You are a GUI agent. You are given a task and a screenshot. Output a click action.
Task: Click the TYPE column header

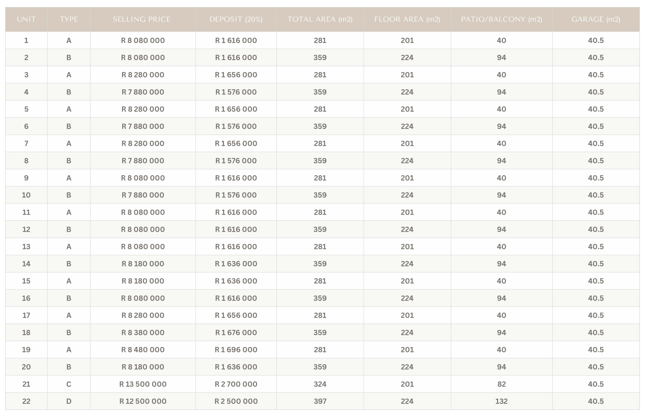tap(69, 19)
